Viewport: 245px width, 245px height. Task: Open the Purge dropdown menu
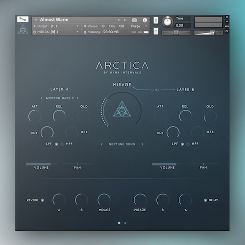tap(139, 26)
